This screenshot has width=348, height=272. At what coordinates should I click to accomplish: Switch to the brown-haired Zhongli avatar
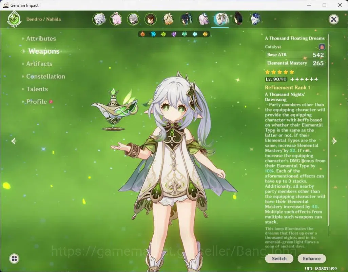pos(151,19)
